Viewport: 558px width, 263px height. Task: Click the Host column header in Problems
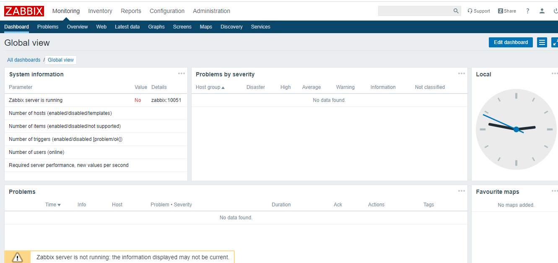tap(117, 205)
